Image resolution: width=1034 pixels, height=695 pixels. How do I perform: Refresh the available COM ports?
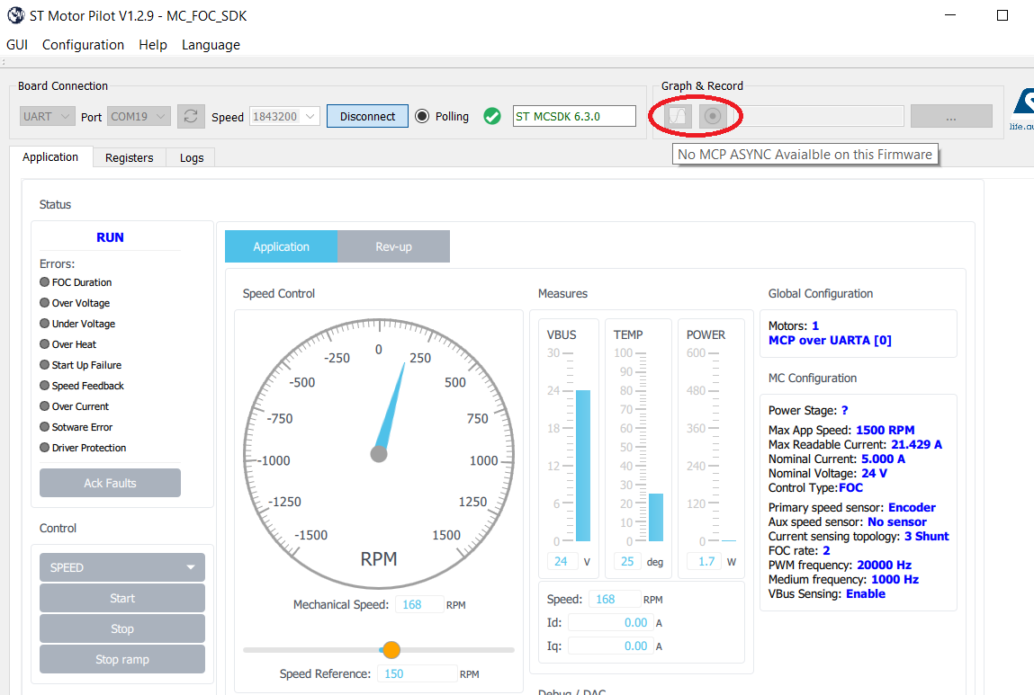(191, 115)
